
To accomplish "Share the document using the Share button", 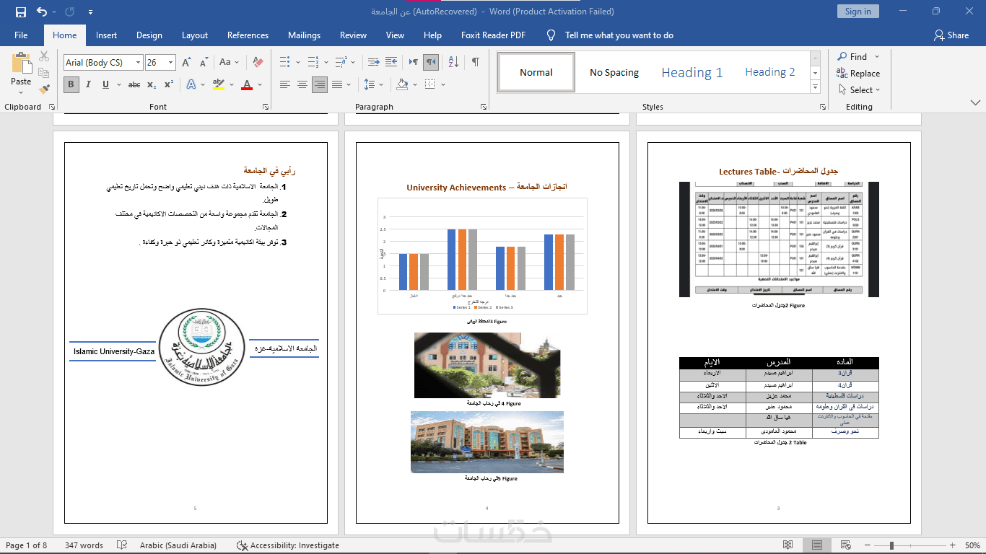I will [951, 35].
